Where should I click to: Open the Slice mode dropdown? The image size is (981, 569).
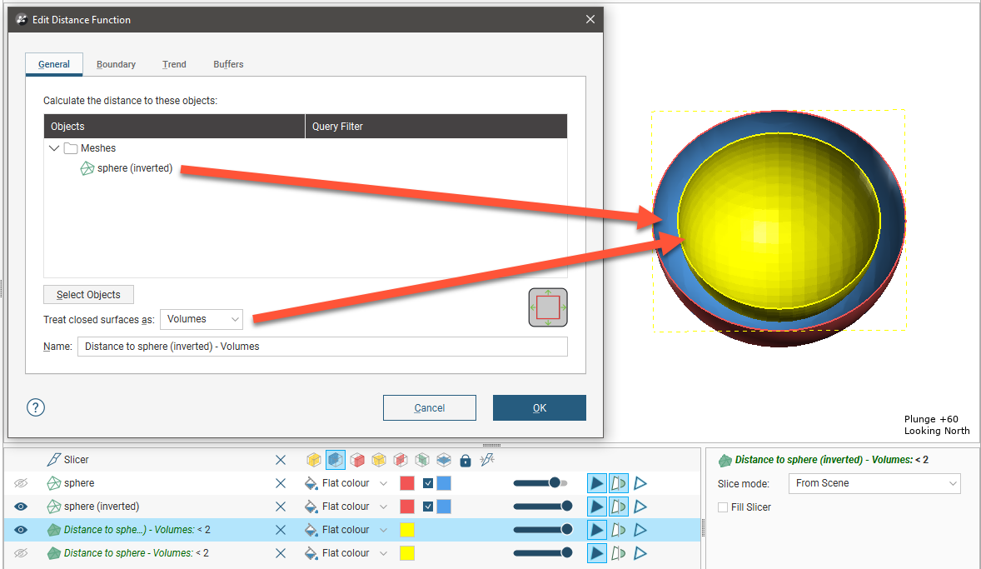pyautogui.click(x=874, y=483)
